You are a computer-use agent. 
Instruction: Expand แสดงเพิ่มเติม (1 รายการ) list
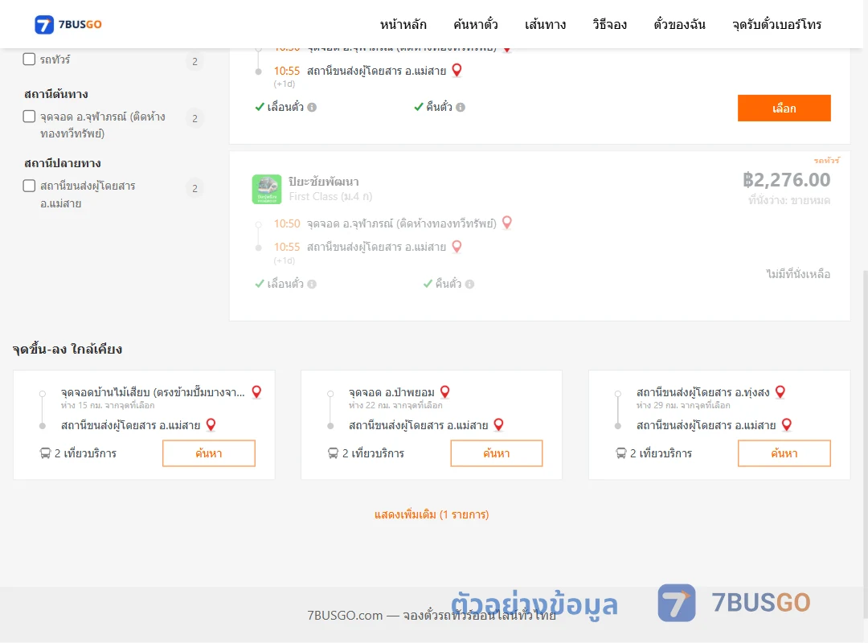pyautogui.click(x=432, y=514)
